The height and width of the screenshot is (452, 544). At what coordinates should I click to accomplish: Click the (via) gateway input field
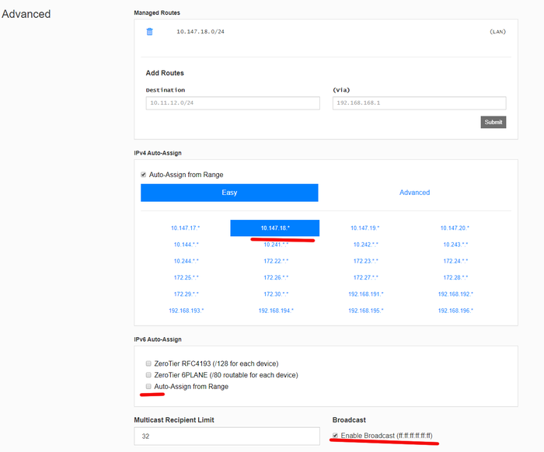click(419, 103)
